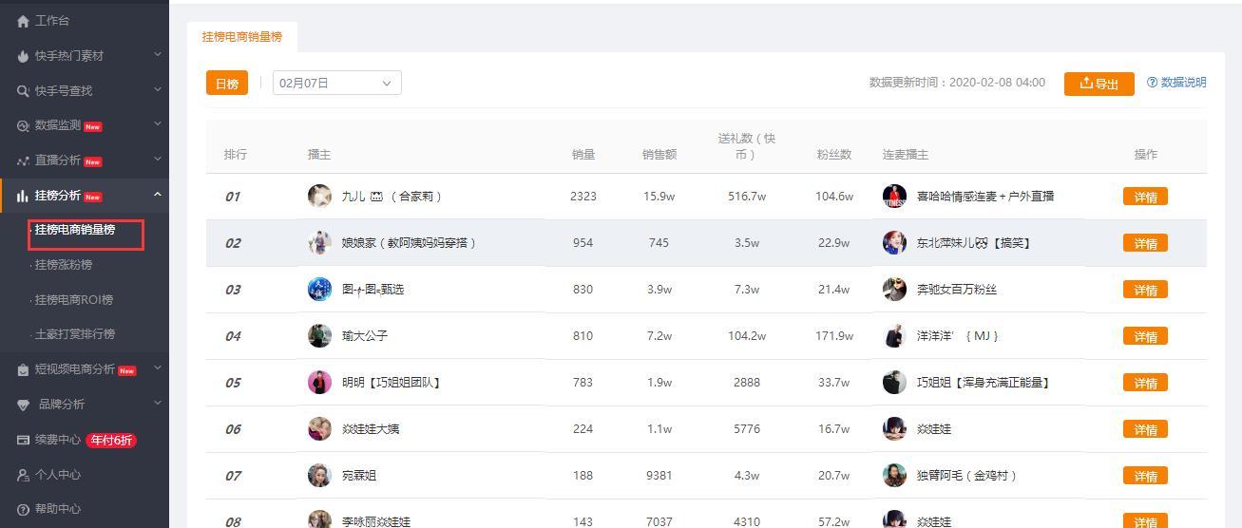Click the diamond icon for 品牌分析
Image resolution: width=1242 pixels, height=528 pixels.
tap(23, 405)
